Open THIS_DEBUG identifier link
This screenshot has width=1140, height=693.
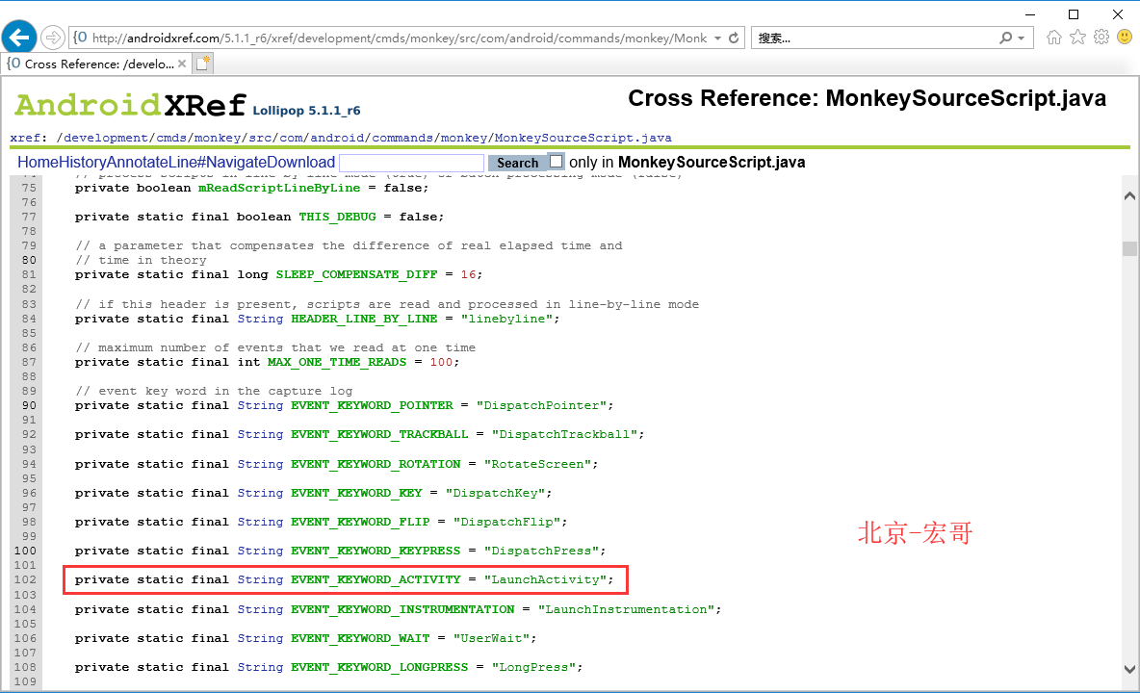coord(337,217)
